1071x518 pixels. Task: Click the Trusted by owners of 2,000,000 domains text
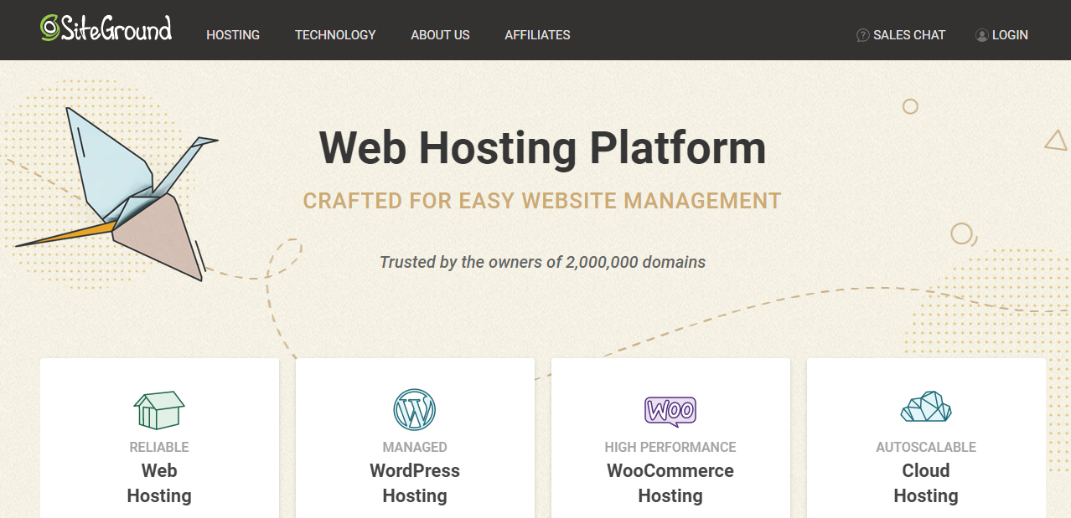click(542, 262)
